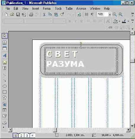This screenshot has height=139, width=135.
Task: Go to page 4 in page navigator
Action: coord(32,135)
